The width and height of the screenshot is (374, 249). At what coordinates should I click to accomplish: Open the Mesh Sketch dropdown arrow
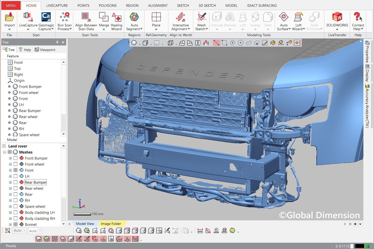point(207,29)
